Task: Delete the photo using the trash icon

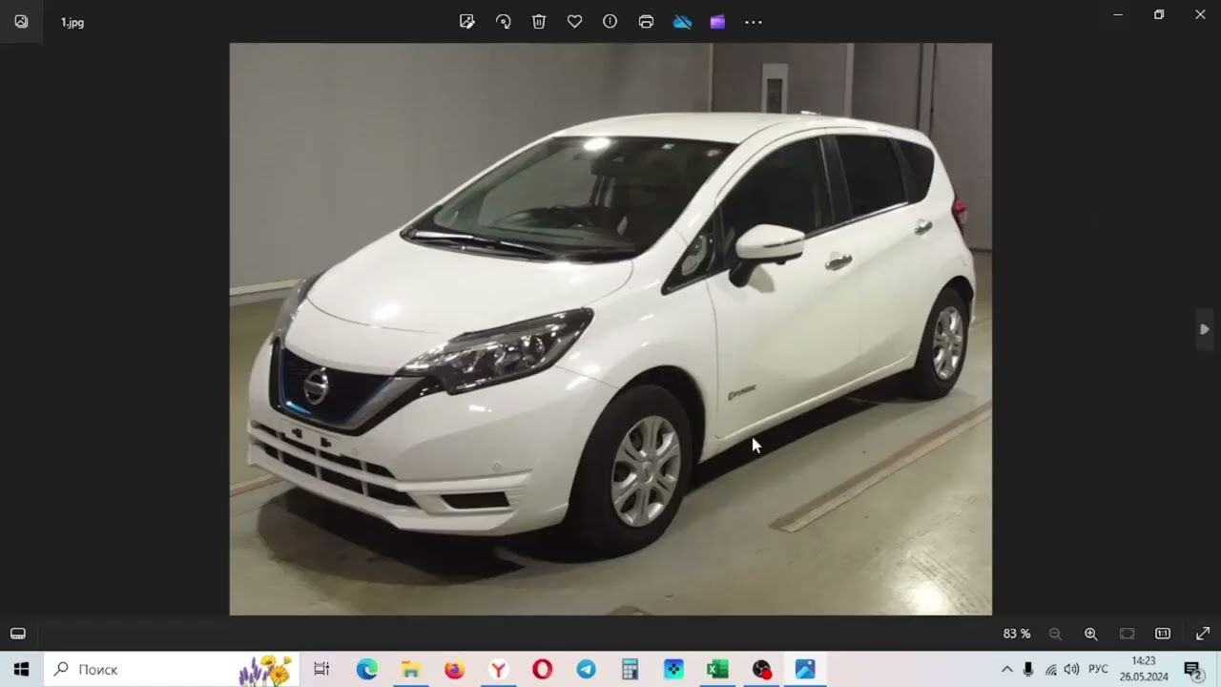Action: (539, 21)
